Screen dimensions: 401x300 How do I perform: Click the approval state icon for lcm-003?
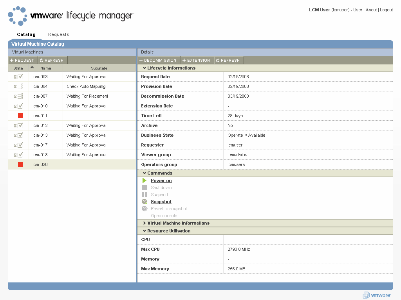coord(18,77)
